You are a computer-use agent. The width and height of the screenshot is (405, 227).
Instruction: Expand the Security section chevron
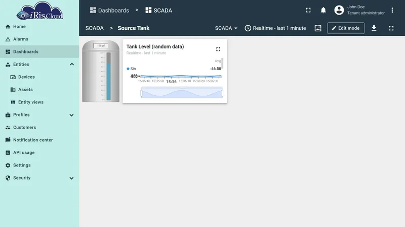pos(71,178)
